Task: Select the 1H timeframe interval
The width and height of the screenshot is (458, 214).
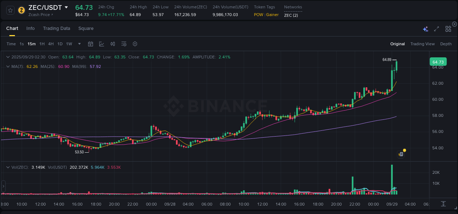Action: (x=42, y=44)
